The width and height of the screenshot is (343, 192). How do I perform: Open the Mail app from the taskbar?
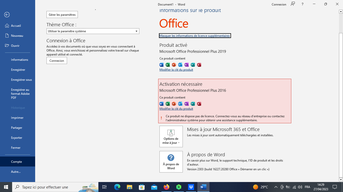pyautogui.click(x=154, y=187)
